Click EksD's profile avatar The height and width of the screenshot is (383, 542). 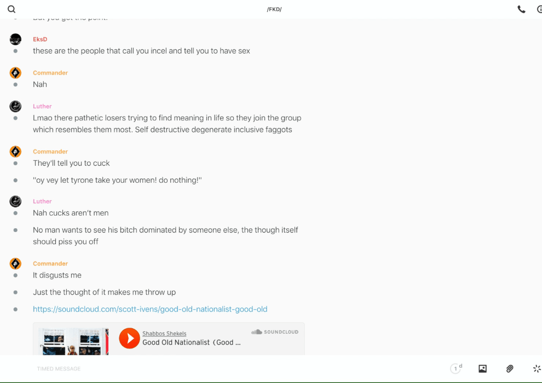tap(15, 39)
